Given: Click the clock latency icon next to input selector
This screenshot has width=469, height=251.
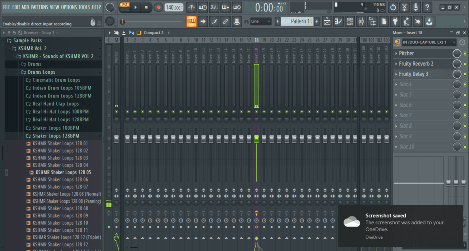Looking at the screenshot, I should 462,42.
